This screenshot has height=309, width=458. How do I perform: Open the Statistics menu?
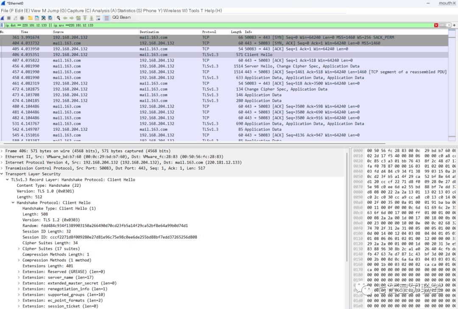pyautogui.click(x=129, y=11)
